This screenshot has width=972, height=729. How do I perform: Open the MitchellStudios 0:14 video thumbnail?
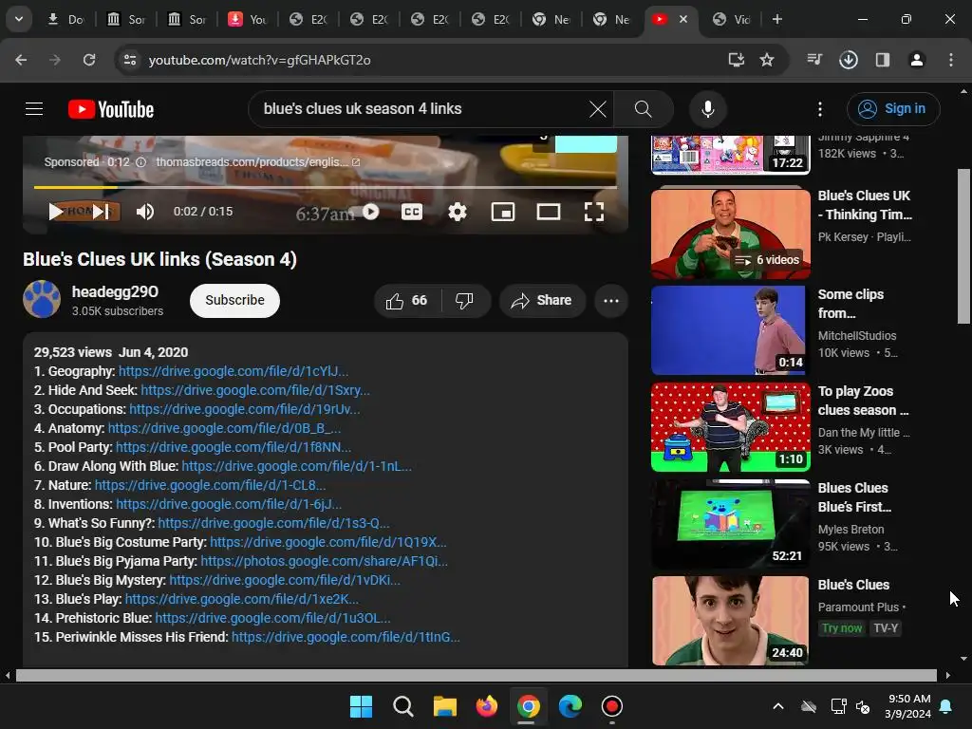click(x=730, y=330)
